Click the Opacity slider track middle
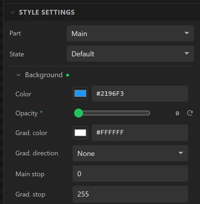The image size is (200, 204). tap(114, 113)
